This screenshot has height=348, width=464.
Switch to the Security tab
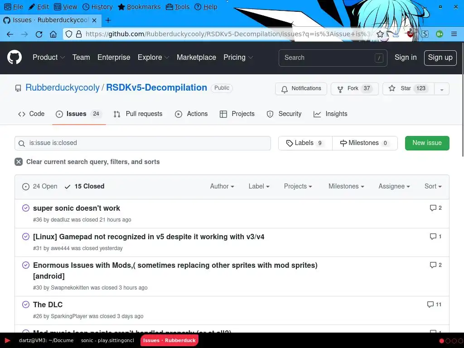pos(284,114)
